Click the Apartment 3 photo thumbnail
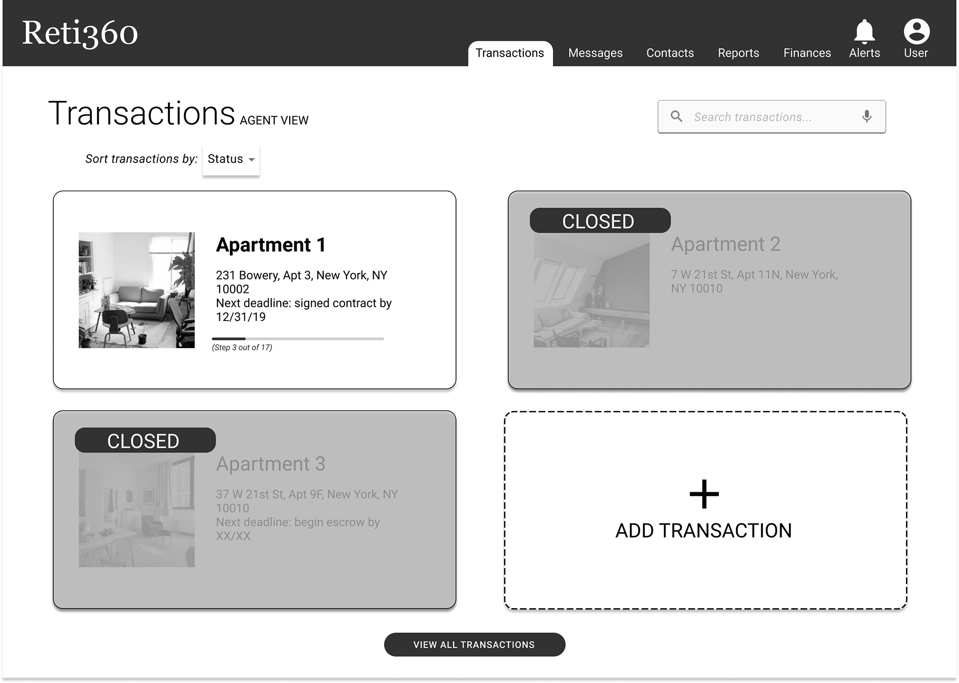Image resolution: width=959 pixels, height=683 pixels. click(137, 510)
